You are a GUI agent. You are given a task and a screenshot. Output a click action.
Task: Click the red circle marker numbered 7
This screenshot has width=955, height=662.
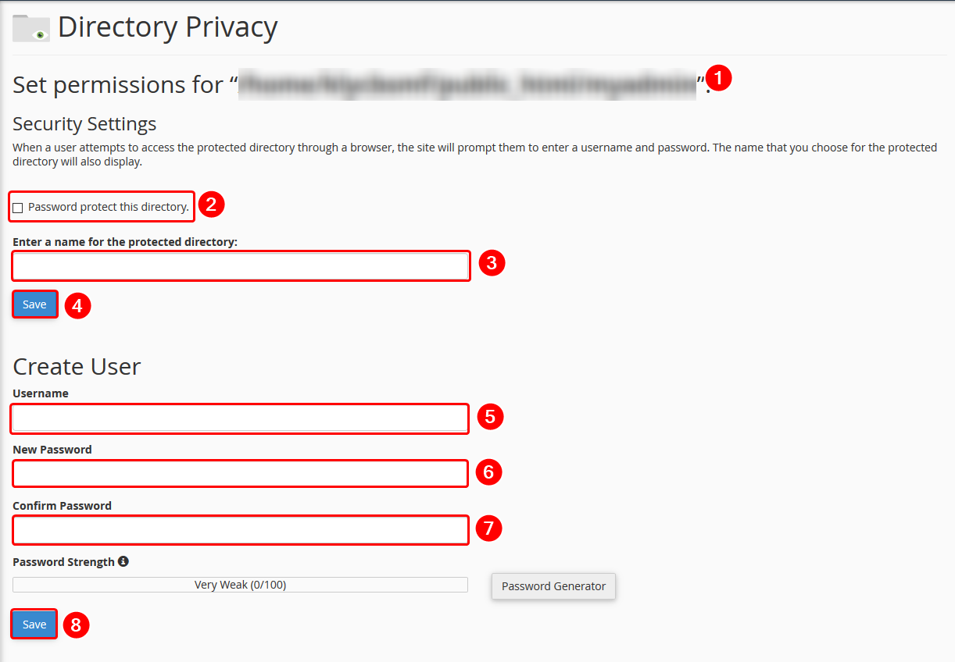pyautogui.click(x=488, y=529)
